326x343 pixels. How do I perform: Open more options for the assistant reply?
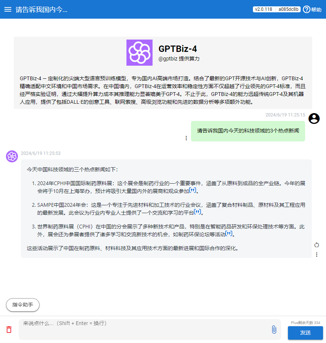pyautogui.click(x=317, y=255)
